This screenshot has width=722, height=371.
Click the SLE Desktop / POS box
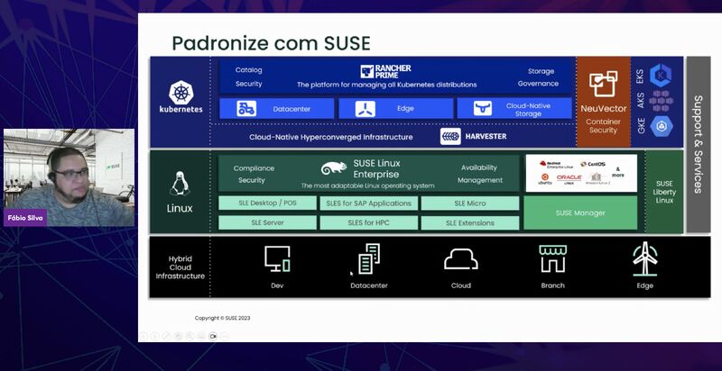point(267,203)
